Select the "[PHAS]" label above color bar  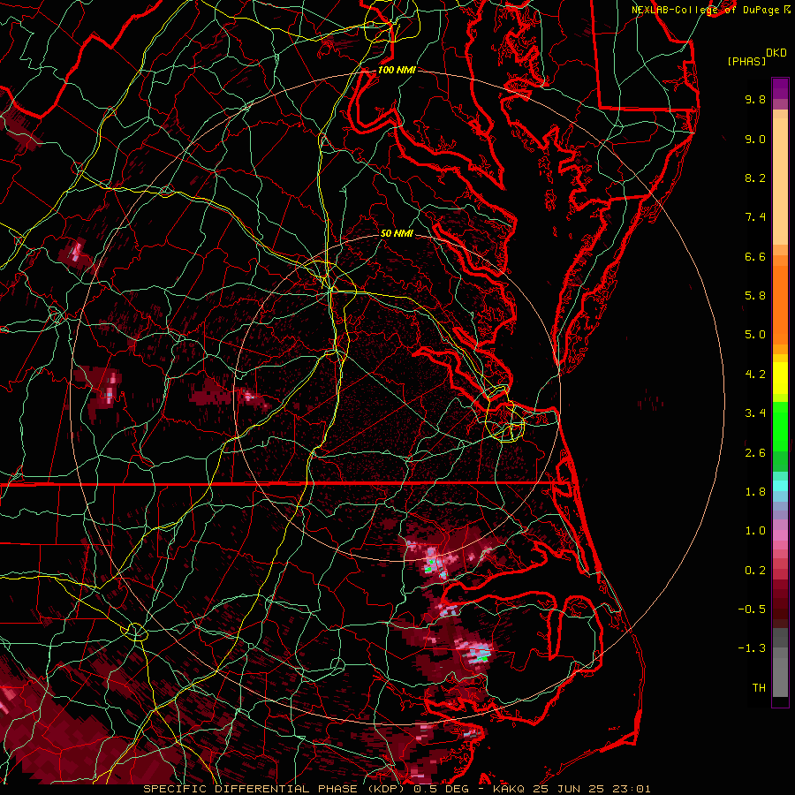pyautogui.click(x=746, y=61)
